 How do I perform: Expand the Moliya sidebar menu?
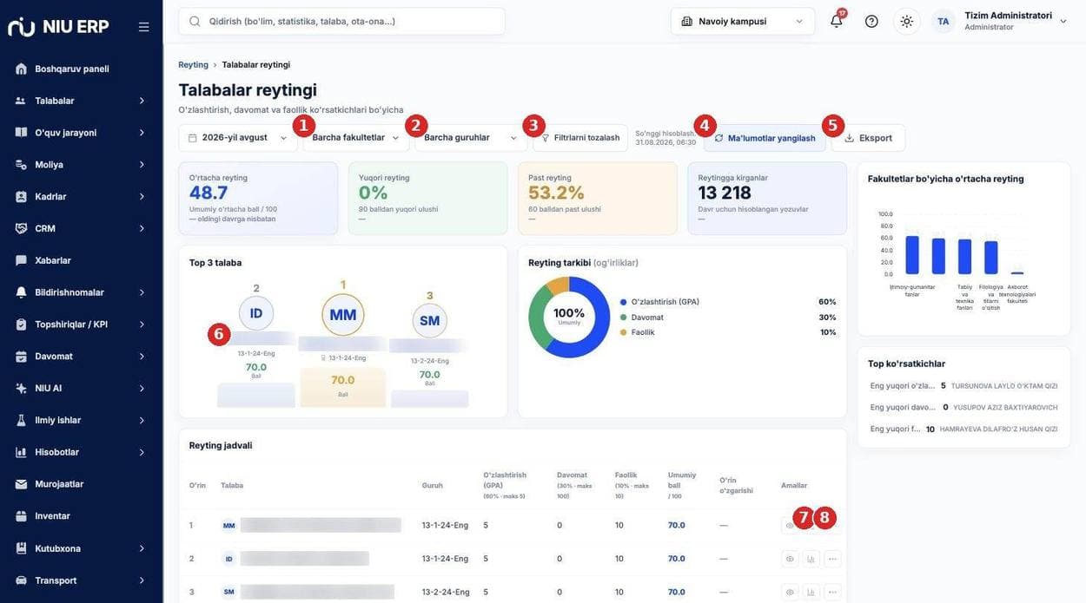click(82, 165)
